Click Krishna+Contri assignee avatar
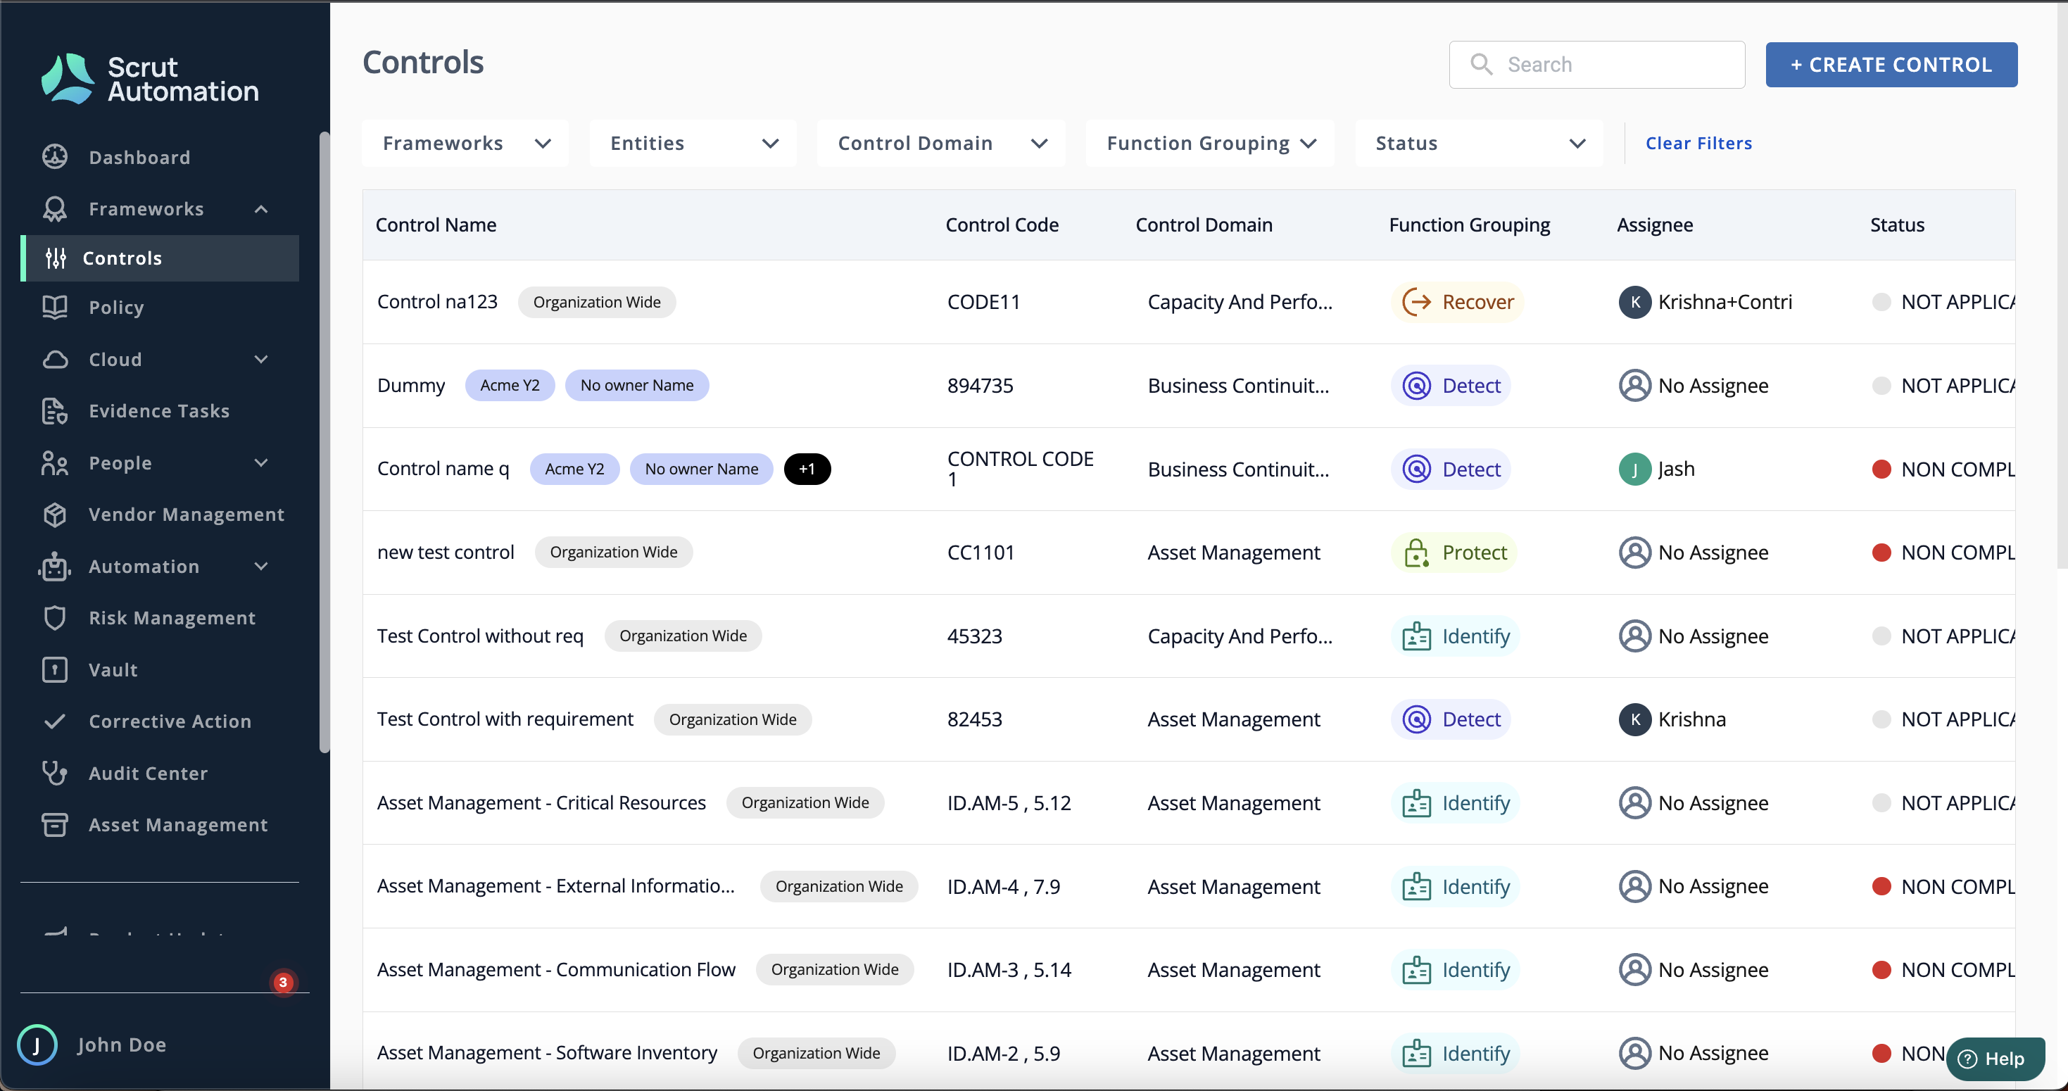This screenshot has width=2068, height=1091. pyautogui.click(x=1634, y=302)
